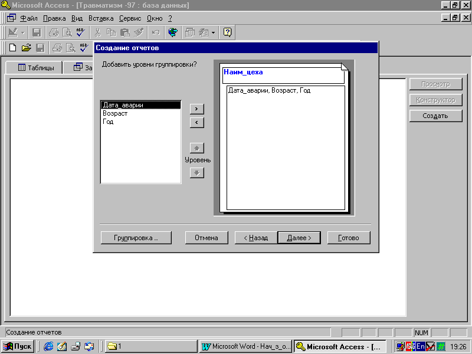This screenshot has height=354, width=472.
Task: Click the New Object icon
Action: tap(204, 32)
